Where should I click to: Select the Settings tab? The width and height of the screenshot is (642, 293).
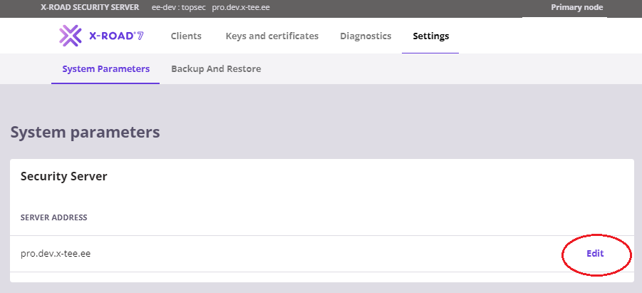pyautogui.click(x=431, y=36)
